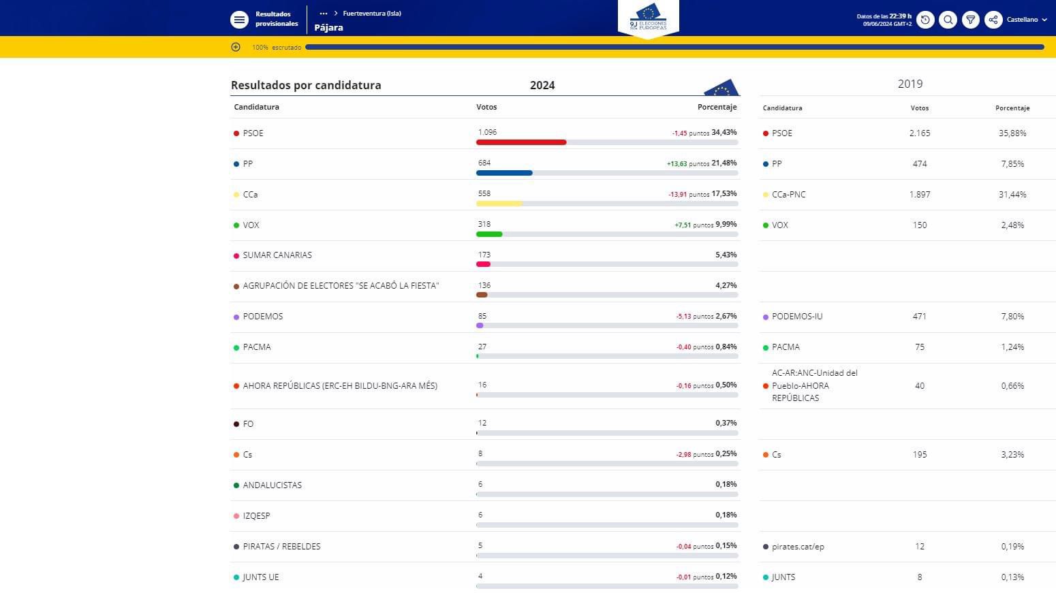Click PODEMOS-IU in 2019 list
1056x593 pixels.
point(797,317)
